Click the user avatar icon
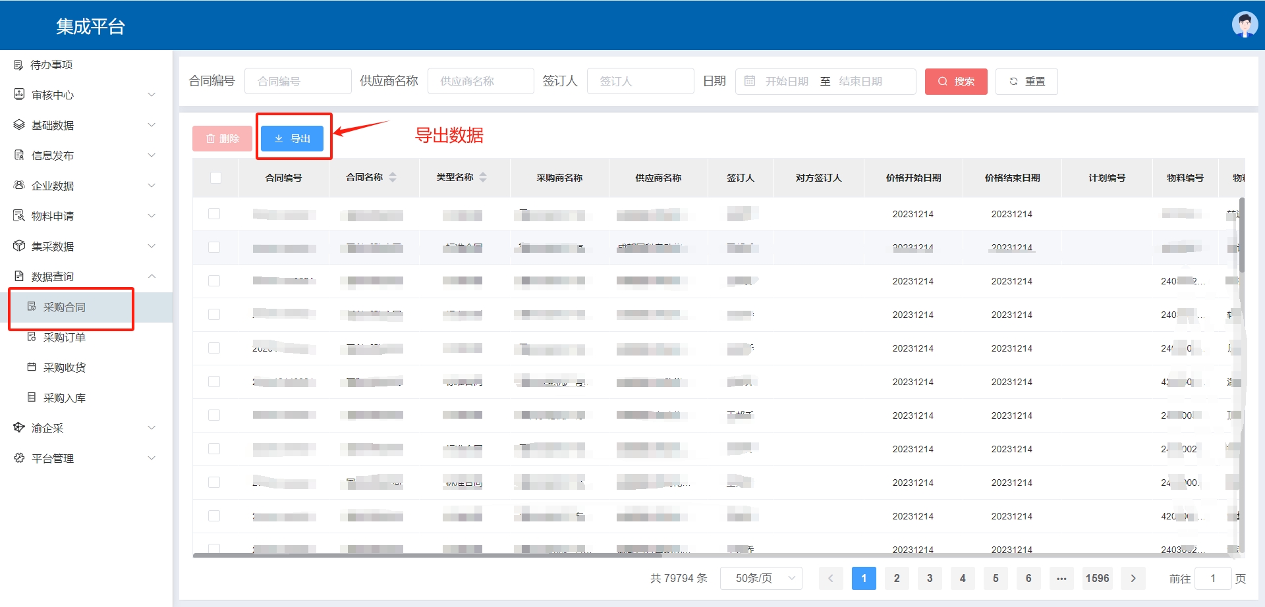The height and width of the screenshot is (607, 1265). click(x=1244, y=25)
